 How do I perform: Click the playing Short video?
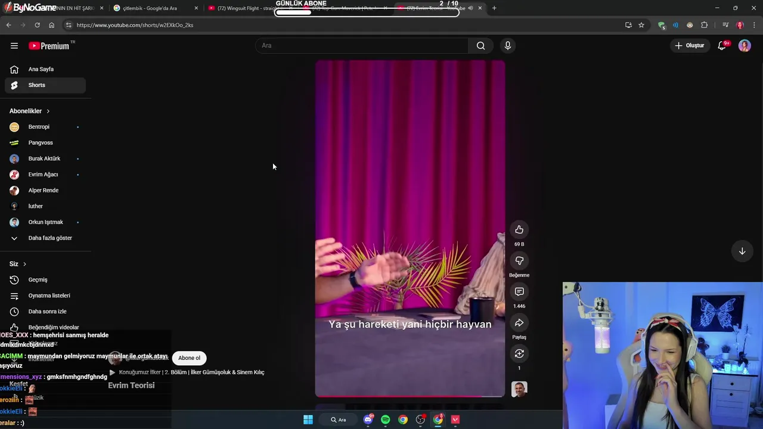[x=410, y=228]
